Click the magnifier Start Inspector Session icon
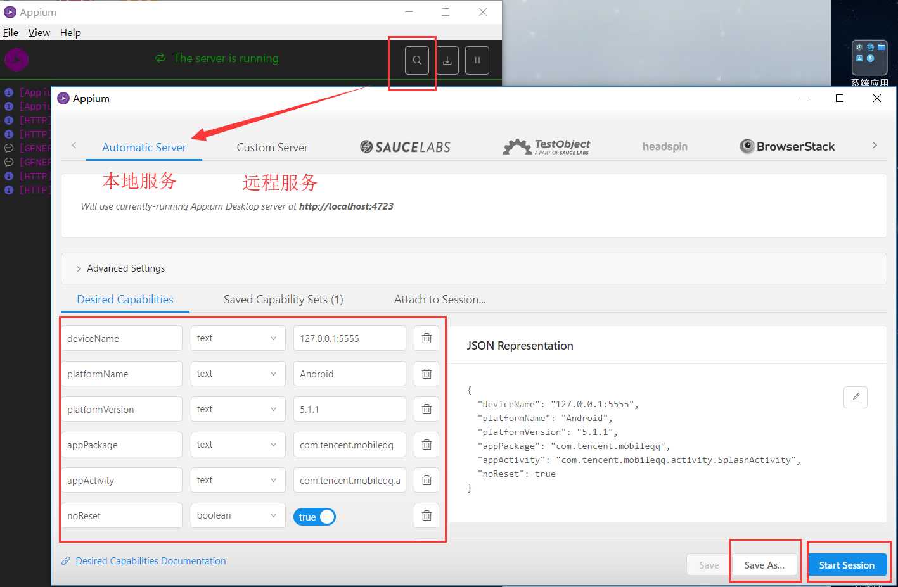This screenshot has height=587, width=898. [x=417, y=61]
